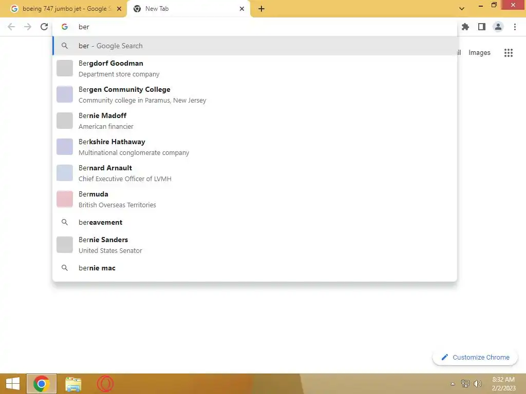Viewport: 526px width, 394px height.
Task: Pick the Berkshire Hathaway suggestion
Action: click(255, 147)
